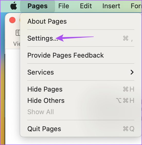Open the Insert menu

tap(111, 6)
